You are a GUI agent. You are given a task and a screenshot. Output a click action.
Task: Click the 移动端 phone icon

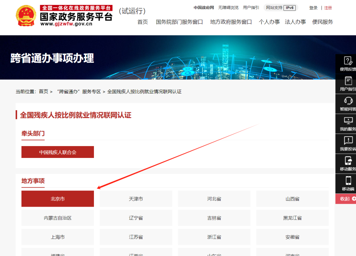pyautogui.click(x=348, y=181)
